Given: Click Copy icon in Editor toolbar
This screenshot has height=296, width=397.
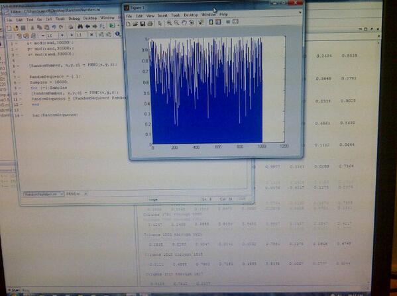Looking at the screenshot, I should (x=39, y=27).
